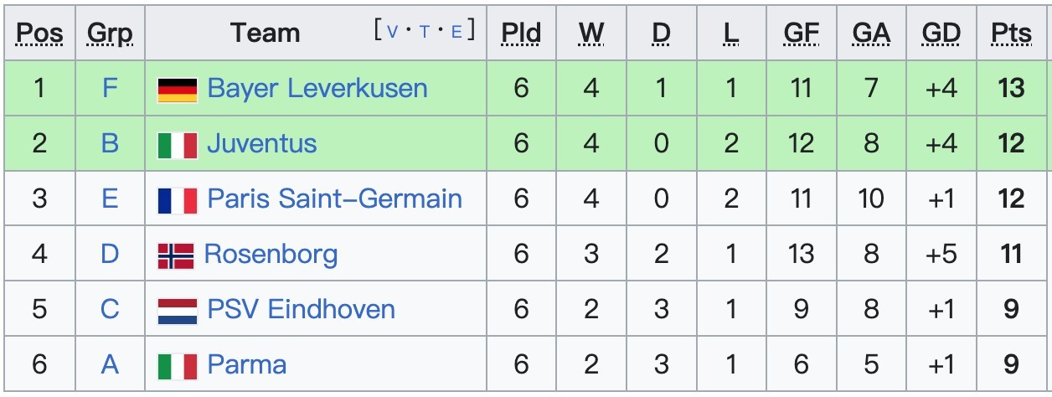Visit the Parma team page
The width and height of the screenshot is (1052, 397).
pyautogui.click(x=246, y=364)
